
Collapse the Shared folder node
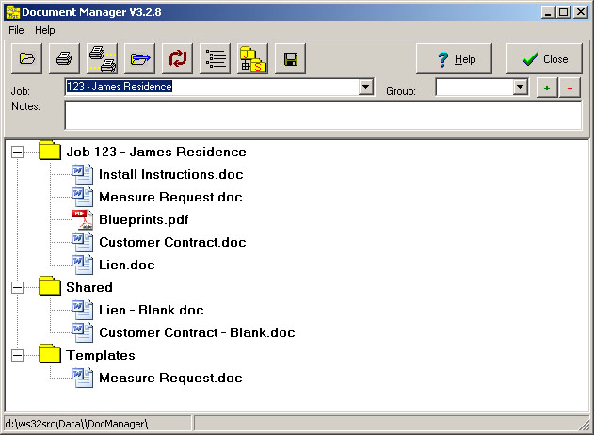point(17,287)
